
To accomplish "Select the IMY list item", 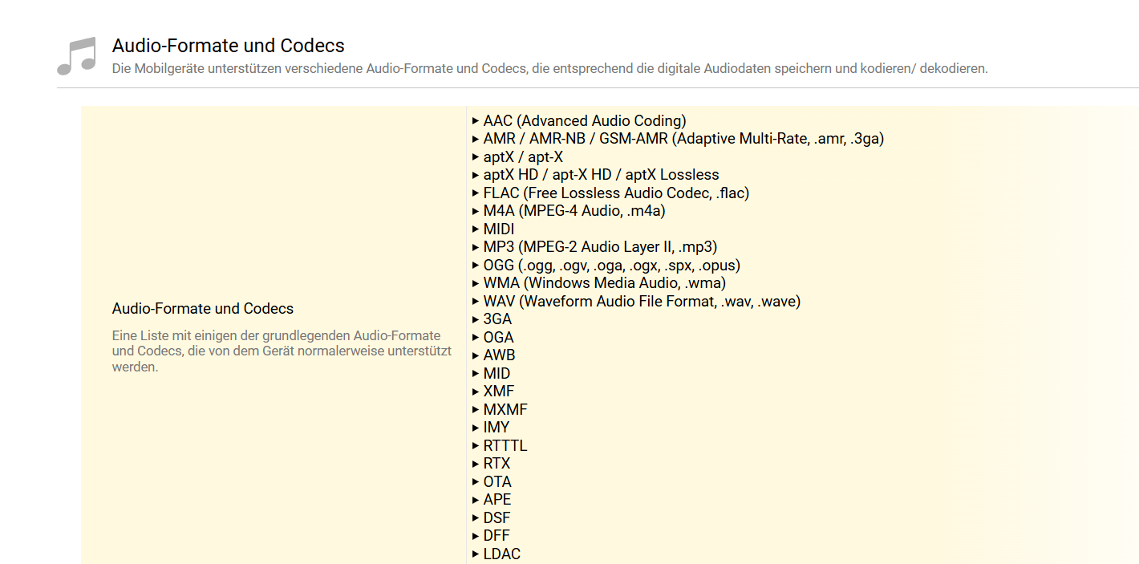I will tap(492, 428).
